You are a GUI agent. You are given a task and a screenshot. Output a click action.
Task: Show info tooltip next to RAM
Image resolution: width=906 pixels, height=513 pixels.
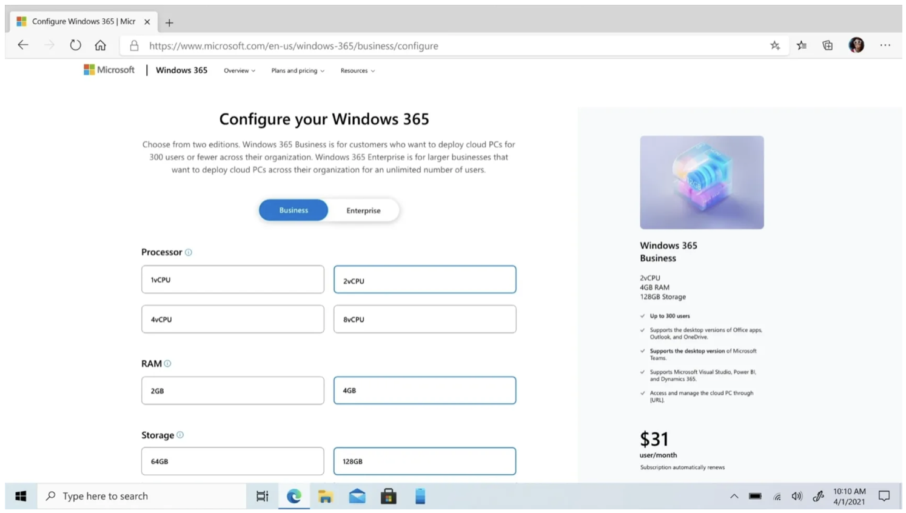167,364
